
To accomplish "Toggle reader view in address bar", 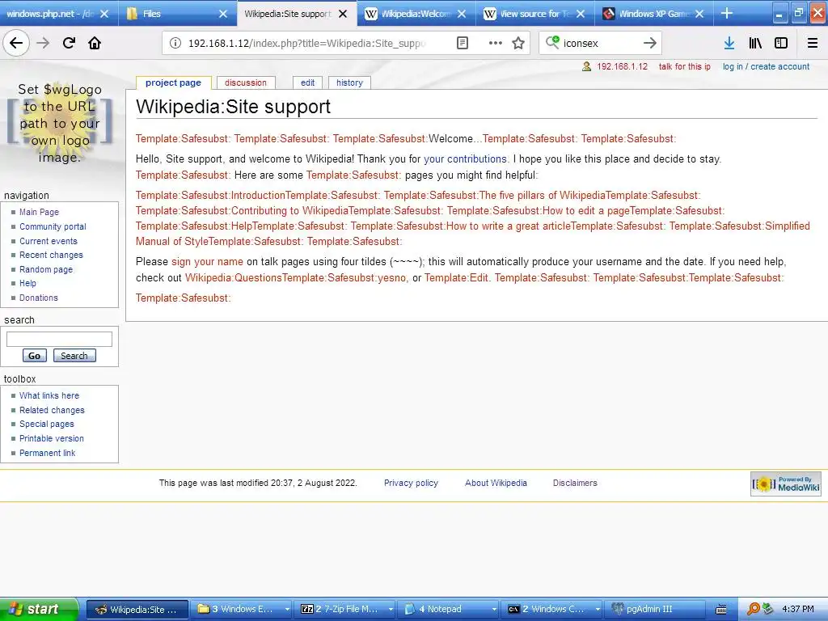I will click(x=462, y=43).
